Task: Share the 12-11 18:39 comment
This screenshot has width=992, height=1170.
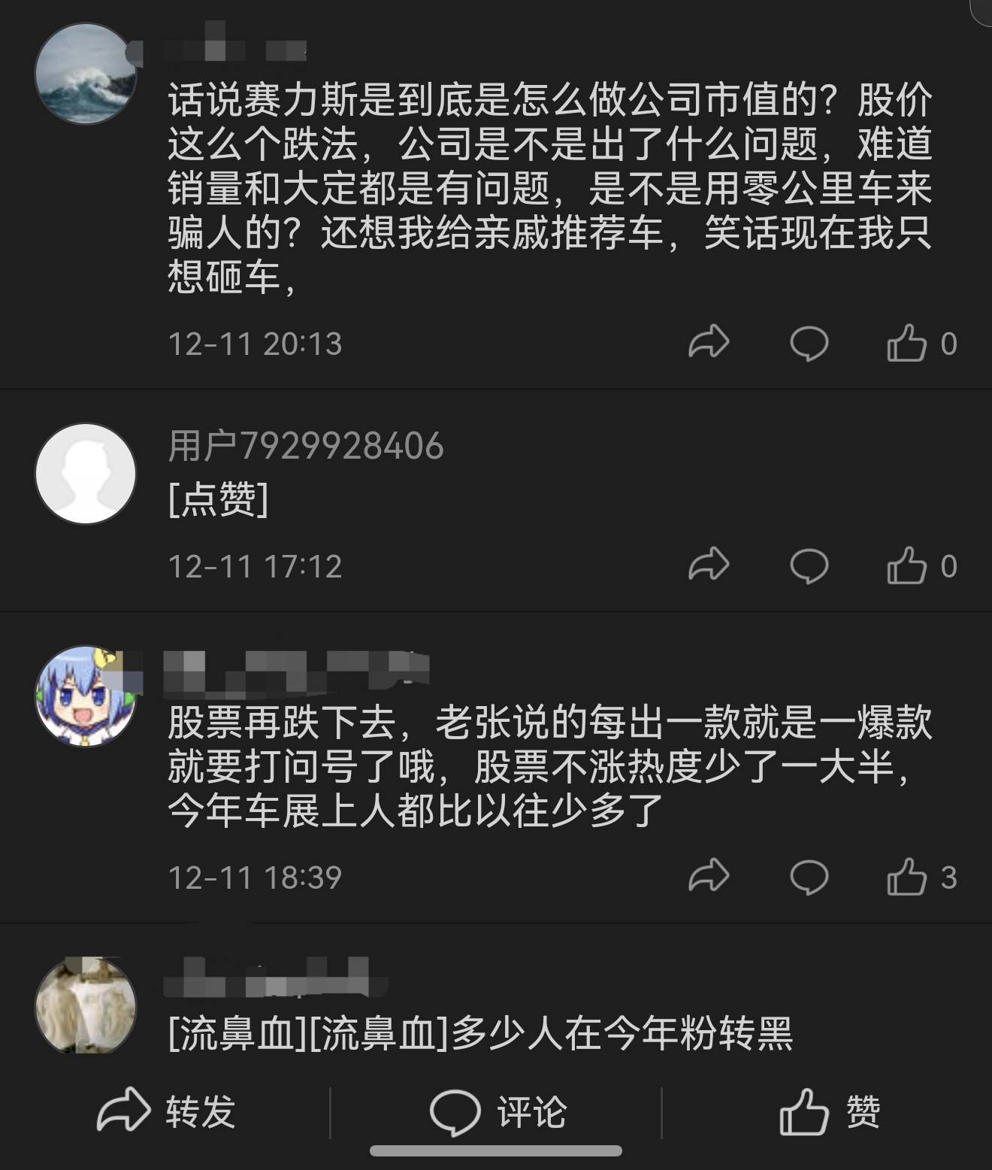Action: pyautogui.click(x=709, y=877)
